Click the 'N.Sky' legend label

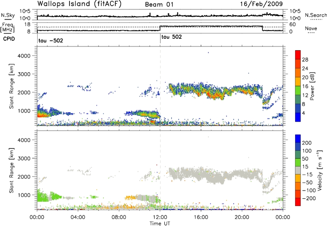pyautogui.click(x=8, y=15)
